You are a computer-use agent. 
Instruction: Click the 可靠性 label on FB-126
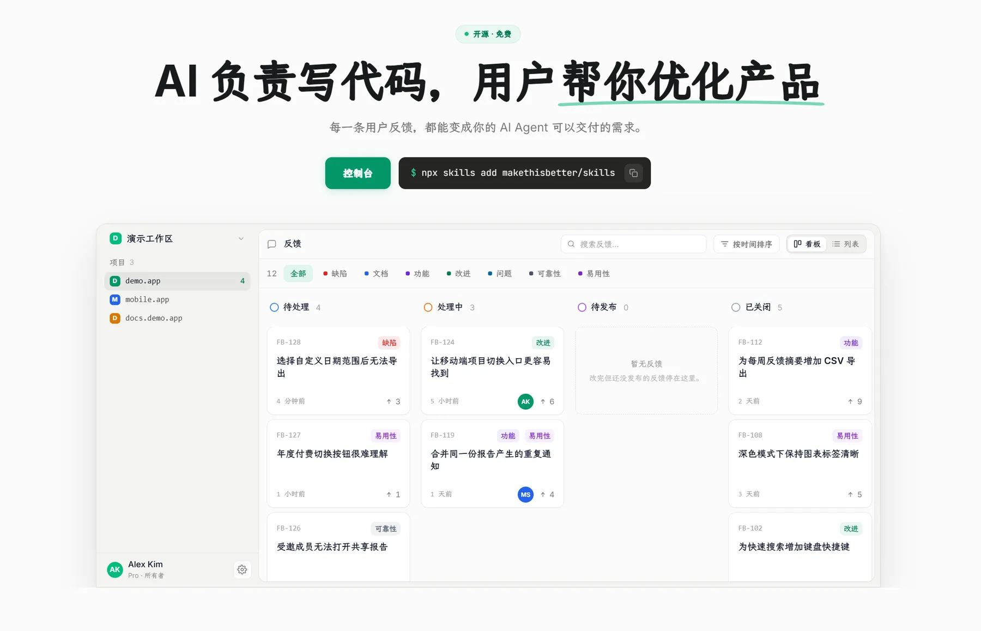386,529
